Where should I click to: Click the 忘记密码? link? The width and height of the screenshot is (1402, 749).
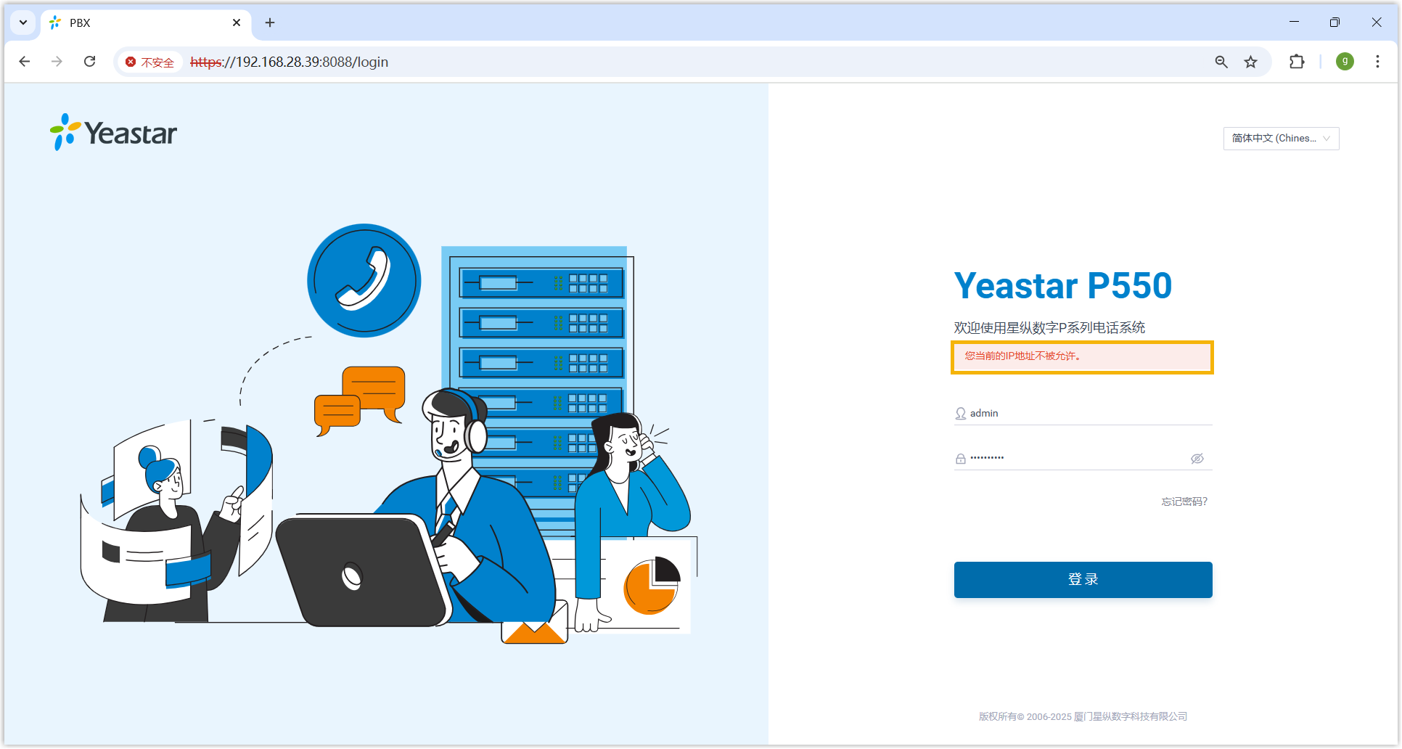tap(1184, 502)
